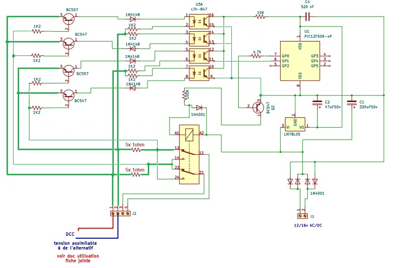The image size is (409, 268).
Task: Click the optocoupler channel with pins 8 and 9
Action: click(x=199, y=73)
